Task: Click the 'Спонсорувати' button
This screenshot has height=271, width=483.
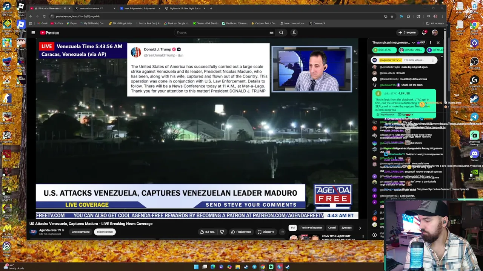Action: click(x=81, y=232)
